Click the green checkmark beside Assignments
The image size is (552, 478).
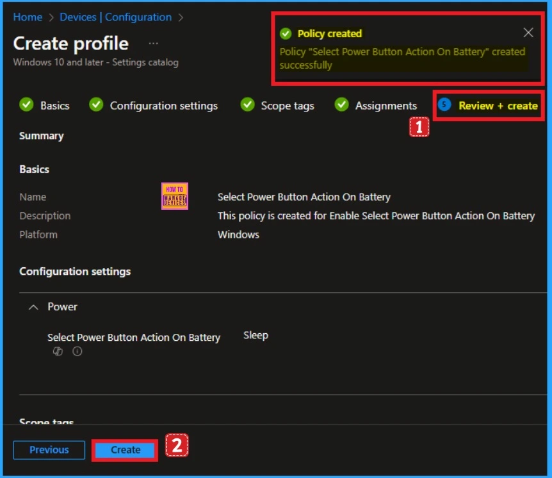point(341,104)
